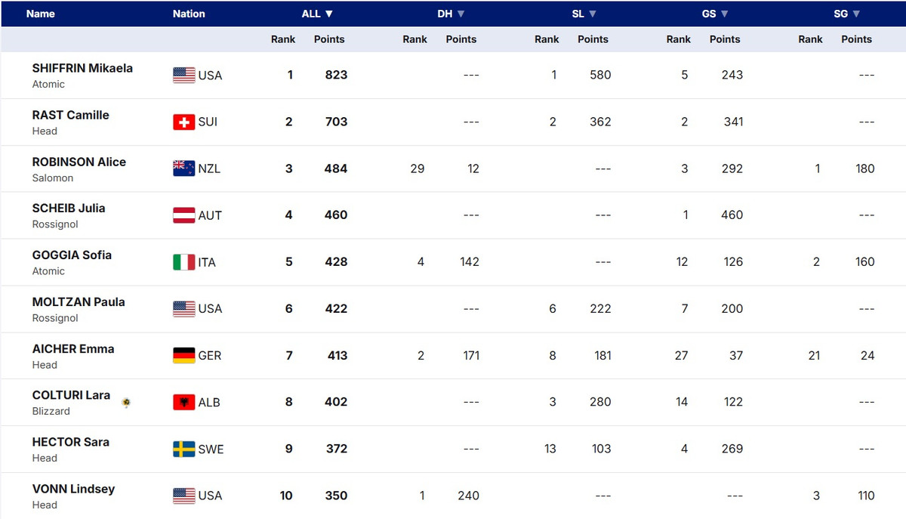Click the Italian flag for Goggia
The height and width of the screenshot is (519, 906).
[183, 262]
